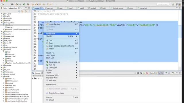Switch to the PyDev perspective icon
The height and width of the screenshot is (103, 184).
[180, 5]
